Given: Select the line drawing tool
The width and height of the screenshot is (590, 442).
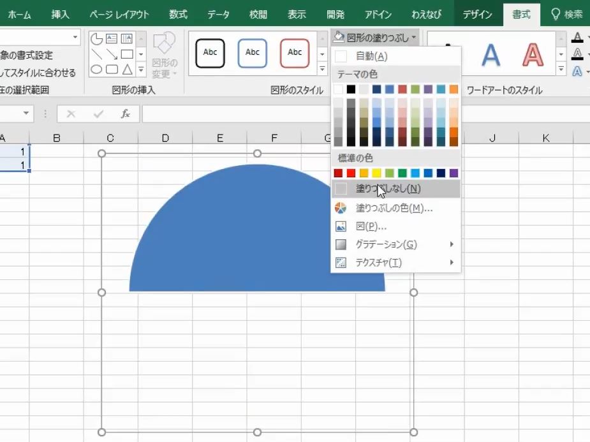Looking at the screenshot, I should (96, 54).
